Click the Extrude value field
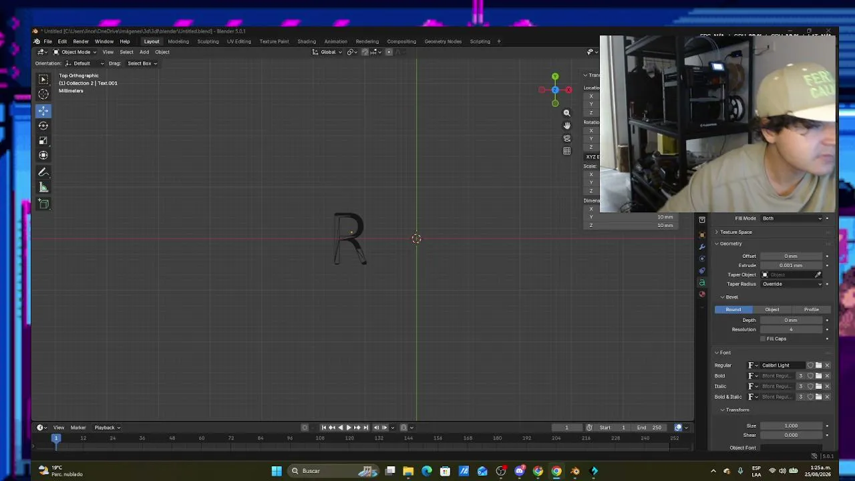855x481 pixels. 792,265
